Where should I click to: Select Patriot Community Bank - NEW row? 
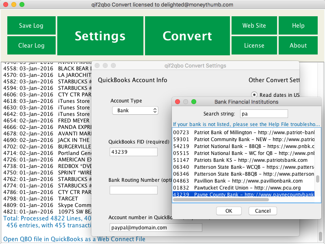point(243,139)
